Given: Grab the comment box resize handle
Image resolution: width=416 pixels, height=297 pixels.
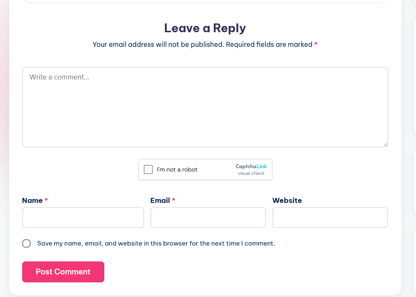Looking at the screenshot, I should coord(385,144).
